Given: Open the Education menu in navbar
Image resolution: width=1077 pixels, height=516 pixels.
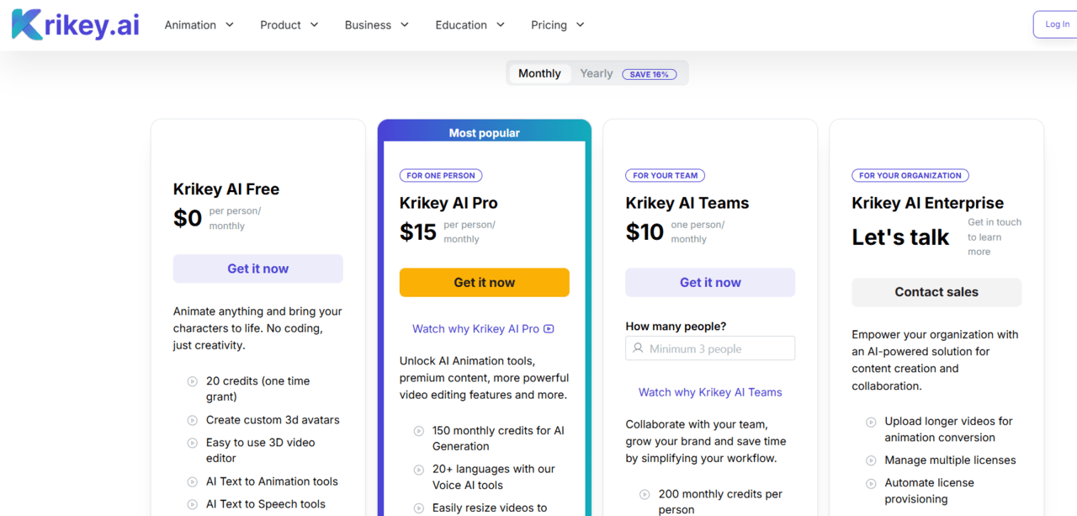Looking at the screenshot, I should click(x=470, y=25).
